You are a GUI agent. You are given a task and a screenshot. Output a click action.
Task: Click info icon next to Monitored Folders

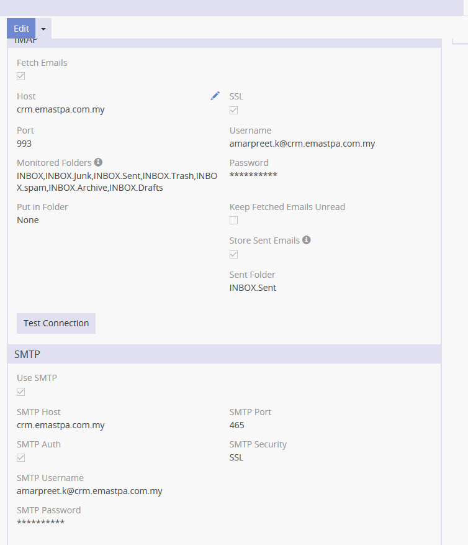[x=98, y=162]
